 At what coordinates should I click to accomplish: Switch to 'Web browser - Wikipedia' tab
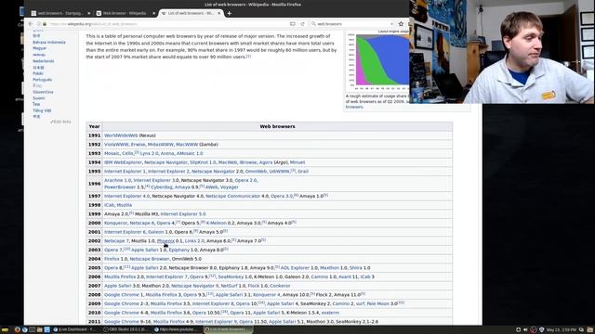tap(126, 13)
